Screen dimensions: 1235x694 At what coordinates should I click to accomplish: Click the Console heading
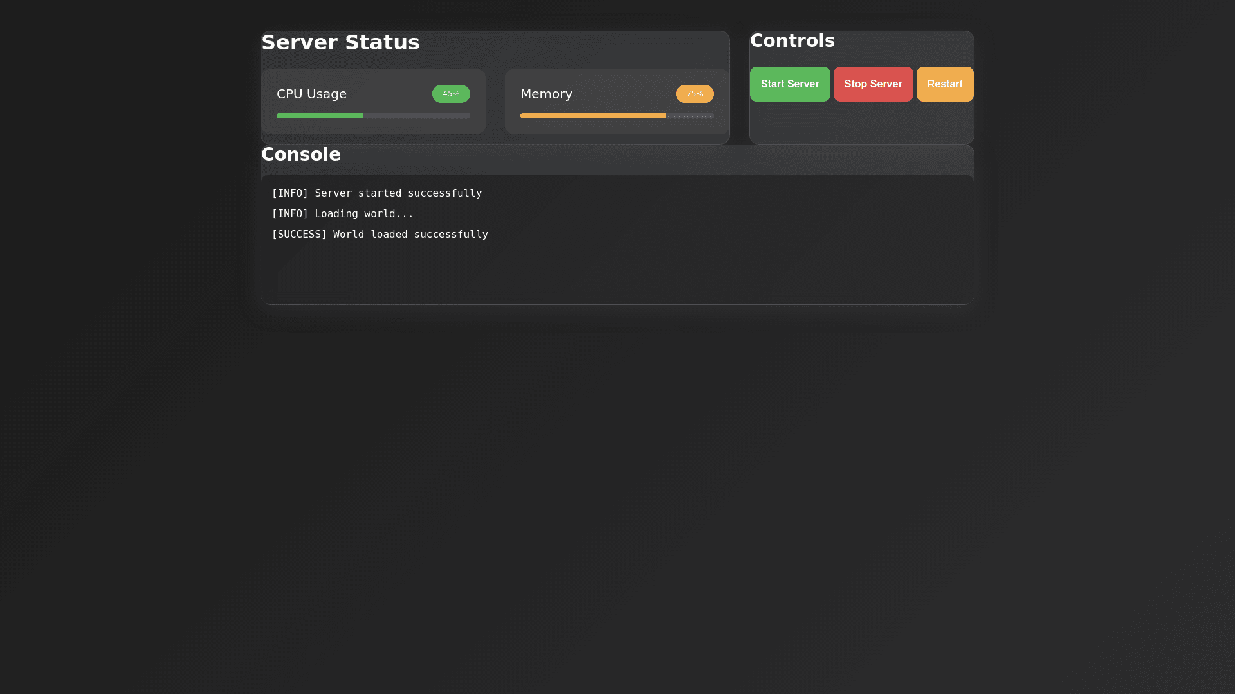point(300,154)
